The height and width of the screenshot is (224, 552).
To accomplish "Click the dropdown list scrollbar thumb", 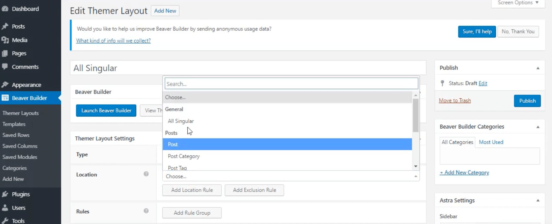I will pyautogui.click(x=416, y=115).
